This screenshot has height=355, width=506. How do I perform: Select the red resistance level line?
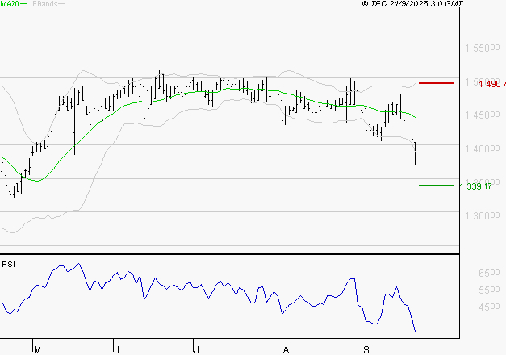[435, 82]
